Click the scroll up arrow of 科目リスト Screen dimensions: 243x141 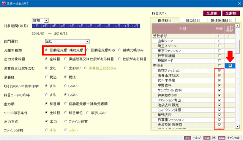[x=237, y=26]
